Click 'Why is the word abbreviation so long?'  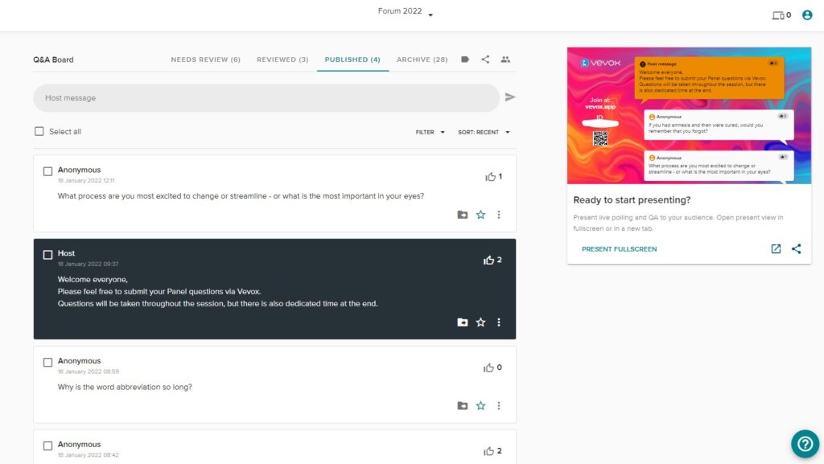point(125,387)
